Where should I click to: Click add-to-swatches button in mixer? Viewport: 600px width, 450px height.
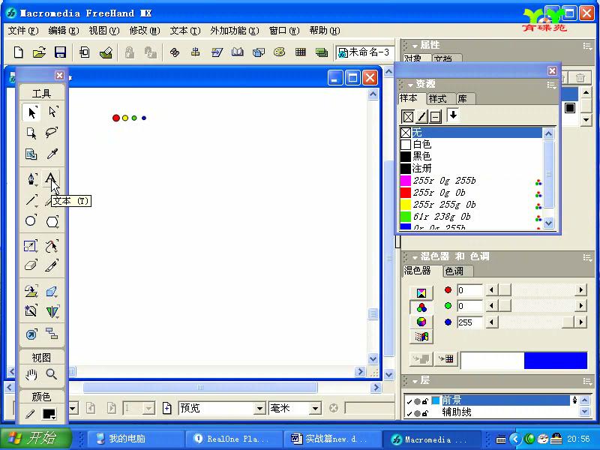click(445, 359)
